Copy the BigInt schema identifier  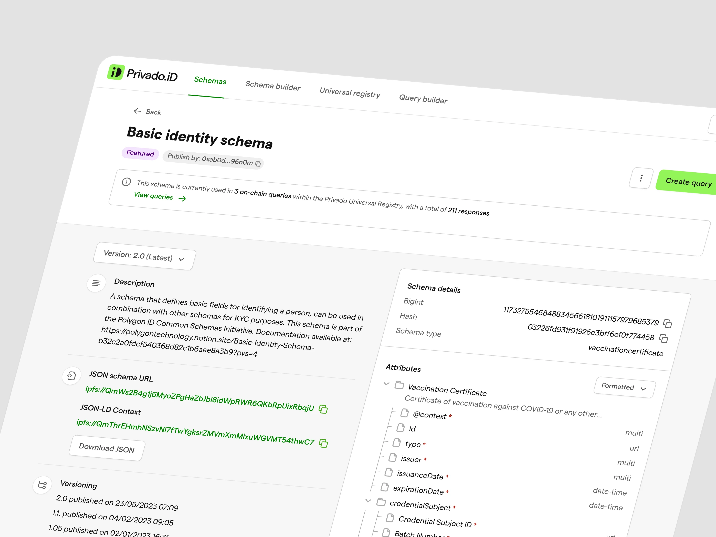667,323
